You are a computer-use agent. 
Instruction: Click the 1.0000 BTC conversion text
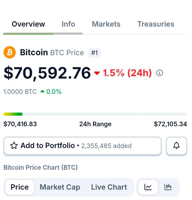tap(20, 92)
